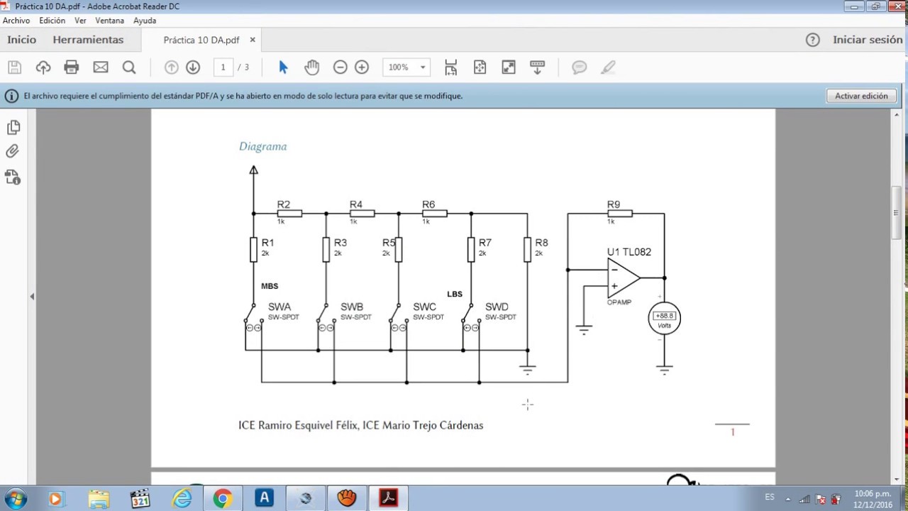Screen dimensions: 908x511
Task: Click the fit one full page icon
Action: click(480, 67)
